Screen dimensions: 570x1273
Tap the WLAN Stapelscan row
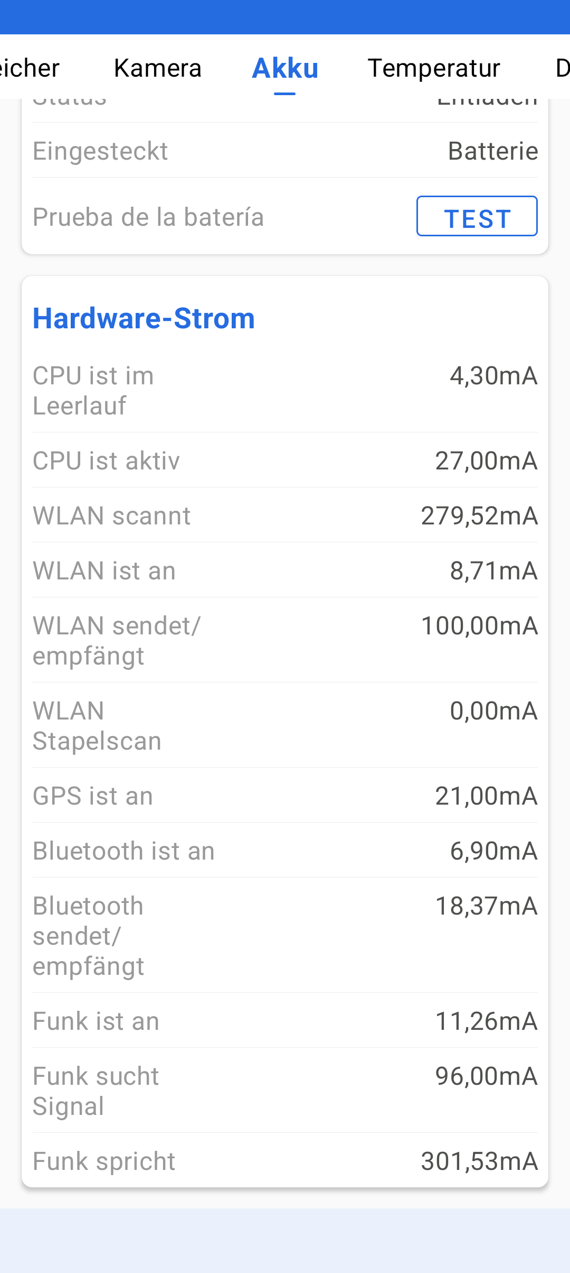[x=285, y=725]
